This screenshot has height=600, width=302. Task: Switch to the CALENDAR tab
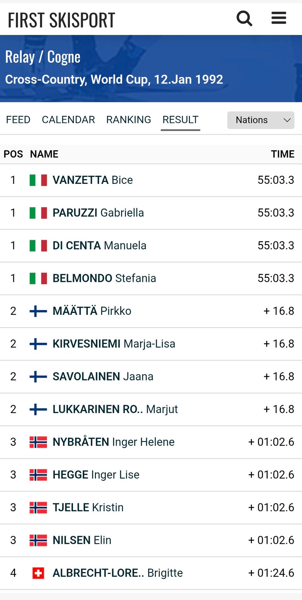coord(68,120)
